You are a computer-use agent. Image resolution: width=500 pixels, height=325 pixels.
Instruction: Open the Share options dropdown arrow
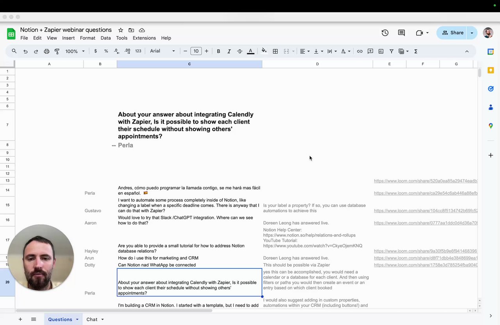click(472, 33)
